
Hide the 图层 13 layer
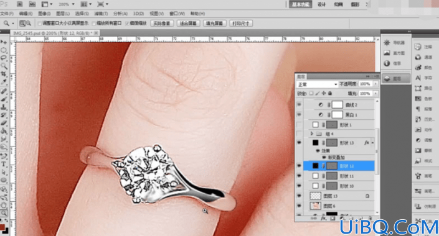300,196
